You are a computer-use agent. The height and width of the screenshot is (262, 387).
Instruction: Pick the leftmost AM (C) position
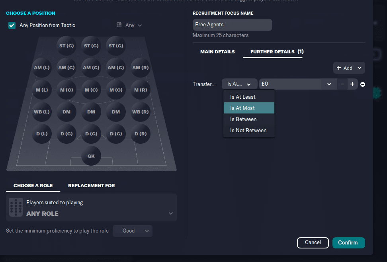click(x=66, y=68)
